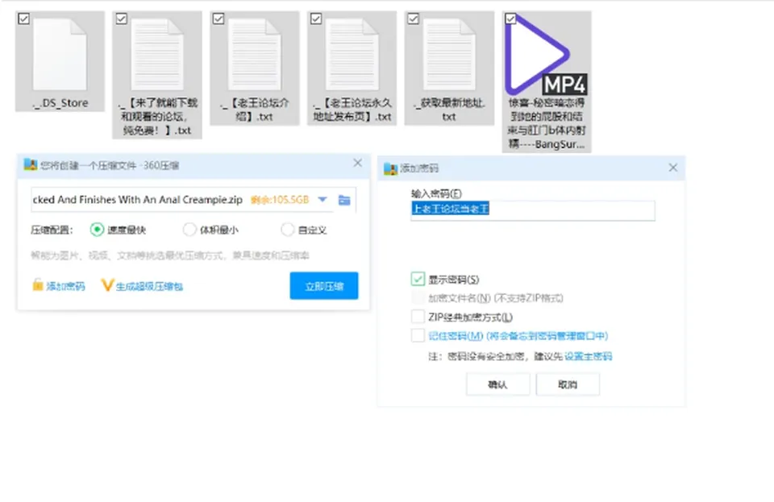Image resolution: width=774 pixels, height=502 pixels.
Task: Click the lock icon for adding password
Action: pyautogui.click(x=38, y=285)
